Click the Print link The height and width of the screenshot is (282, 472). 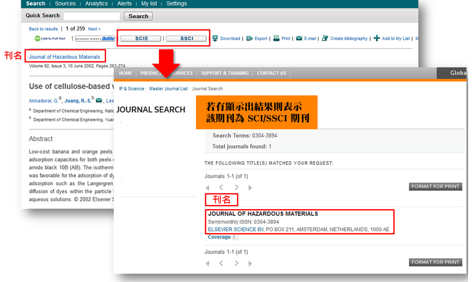286,38
